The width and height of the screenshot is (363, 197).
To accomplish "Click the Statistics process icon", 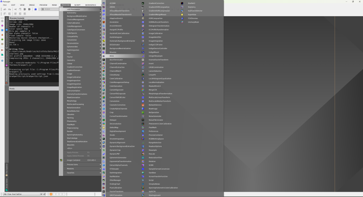I will pyautogui.click(x=182, y=7).
